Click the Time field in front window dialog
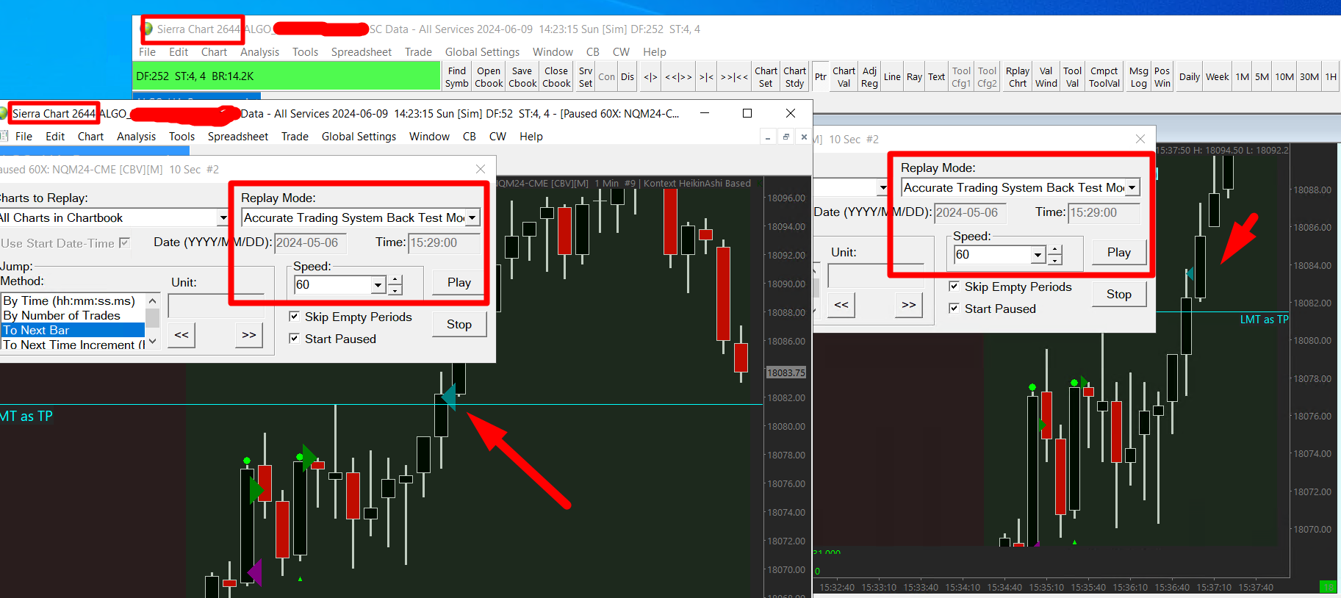The image size is (1341, 598). pos(445,242)
